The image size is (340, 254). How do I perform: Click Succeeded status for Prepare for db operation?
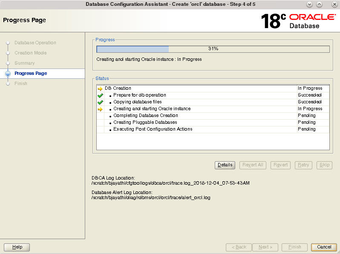point(310,95)
